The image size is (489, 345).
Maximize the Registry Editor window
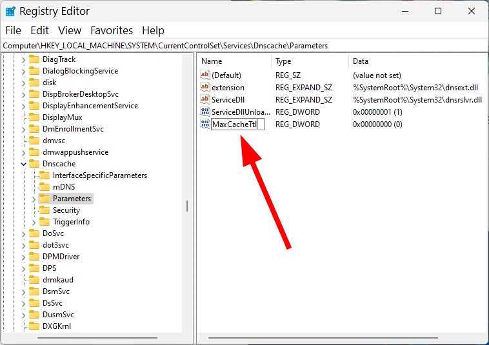(438, 11)
